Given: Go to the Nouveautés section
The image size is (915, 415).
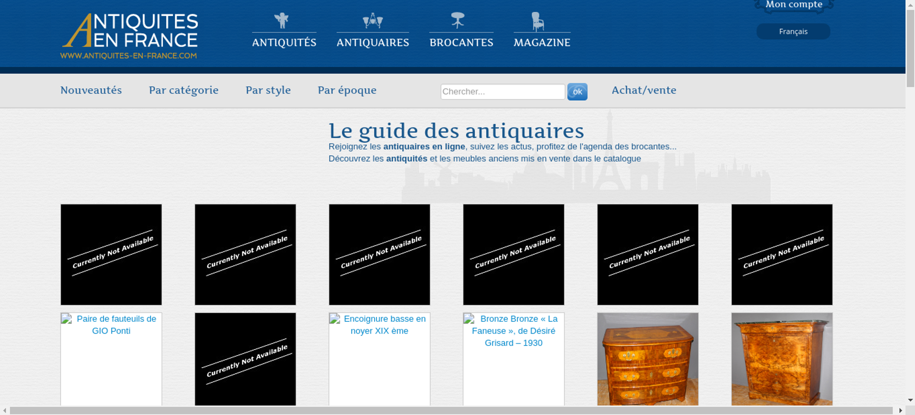Looking at the screenshot, I should click(91, 90).
